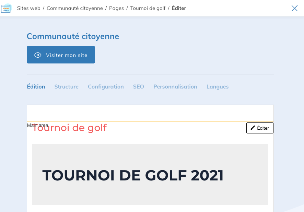Click the Éditer button above the page preview
The image size is (304, 212).
pos(260,128)
